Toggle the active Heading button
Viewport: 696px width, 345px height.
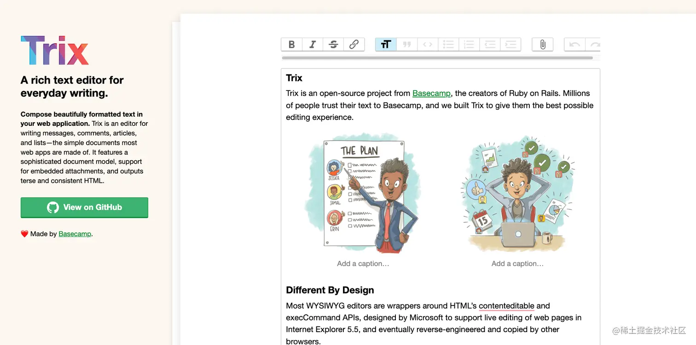point(386,45)
